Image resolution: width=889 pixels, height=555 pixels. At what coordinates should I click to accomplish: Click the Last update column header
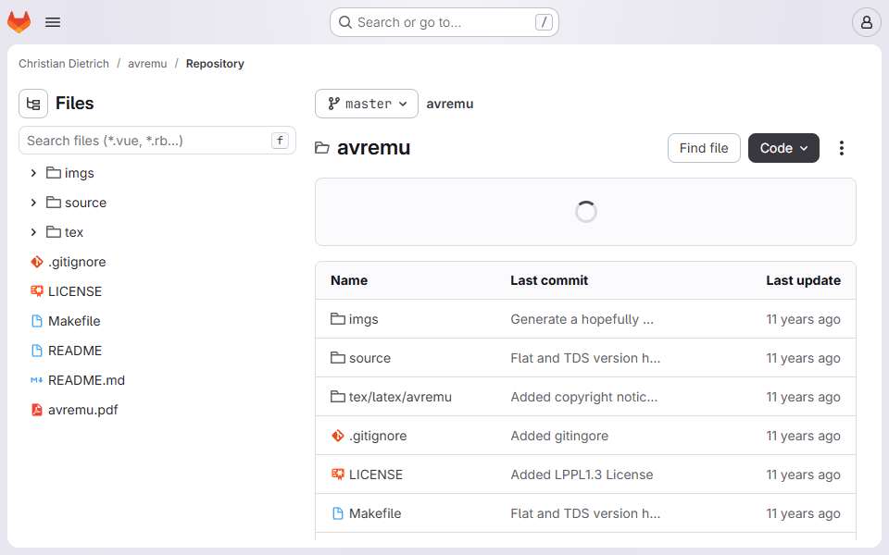[x=803, y=280]
